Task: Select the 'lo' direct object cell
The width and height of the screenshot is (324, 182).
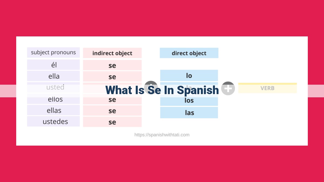Action: 189,75
